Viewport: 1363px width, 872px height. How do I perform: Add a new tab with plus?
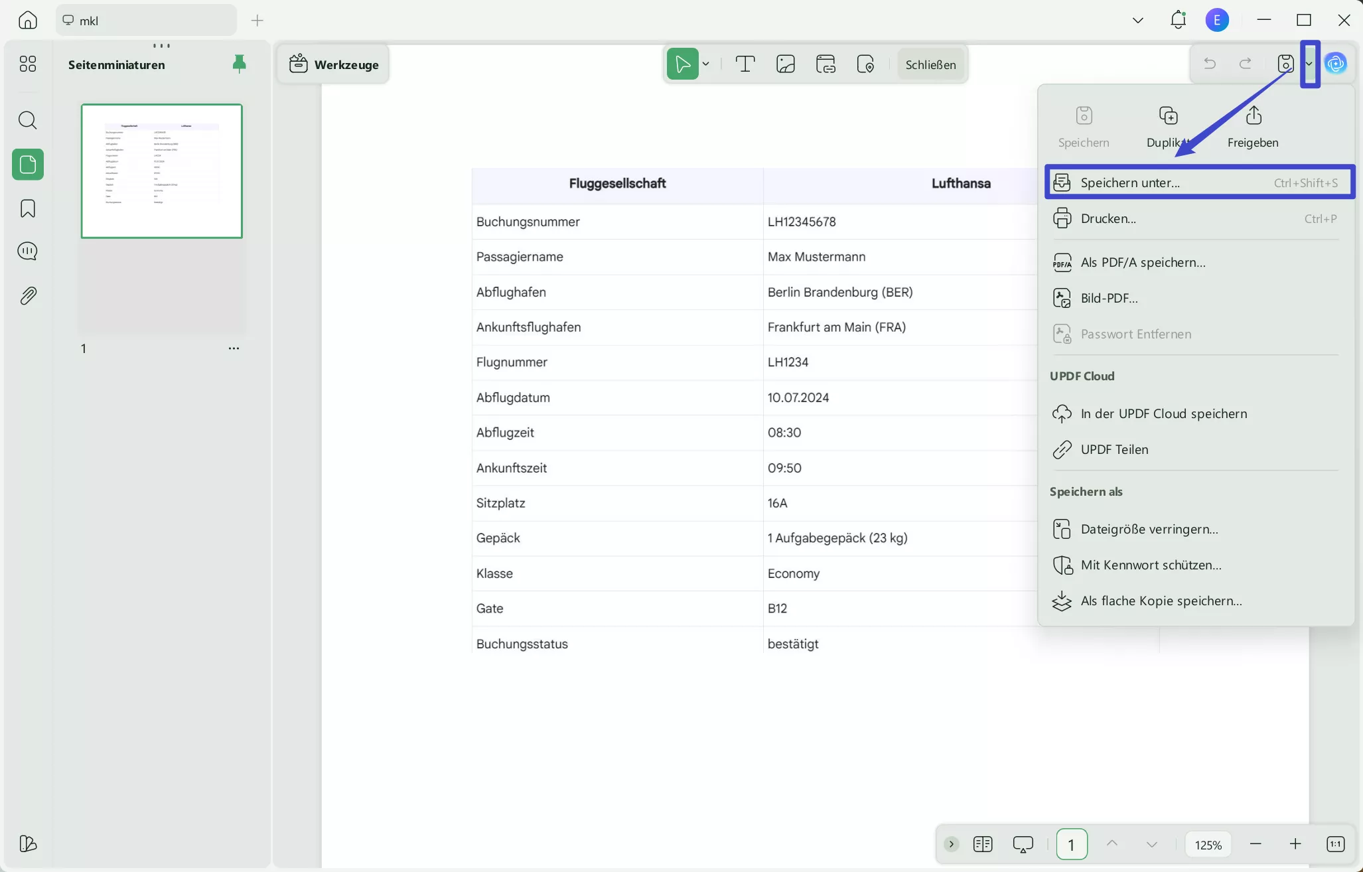pyautogui.click(x=257, y=21)
